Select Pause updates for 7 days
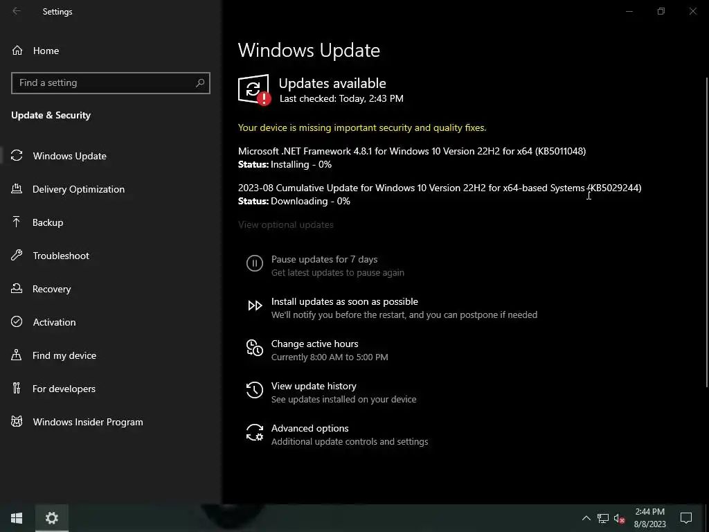The height and width of the screenshot is (532, 709). pos(324,259)
